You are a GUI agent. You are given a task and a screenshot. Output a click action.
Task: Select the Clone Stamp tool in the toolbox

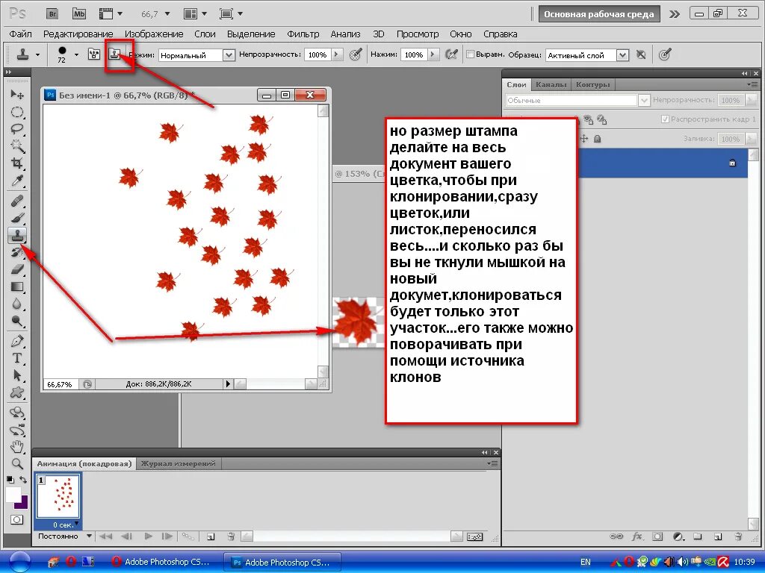[17, 235]
